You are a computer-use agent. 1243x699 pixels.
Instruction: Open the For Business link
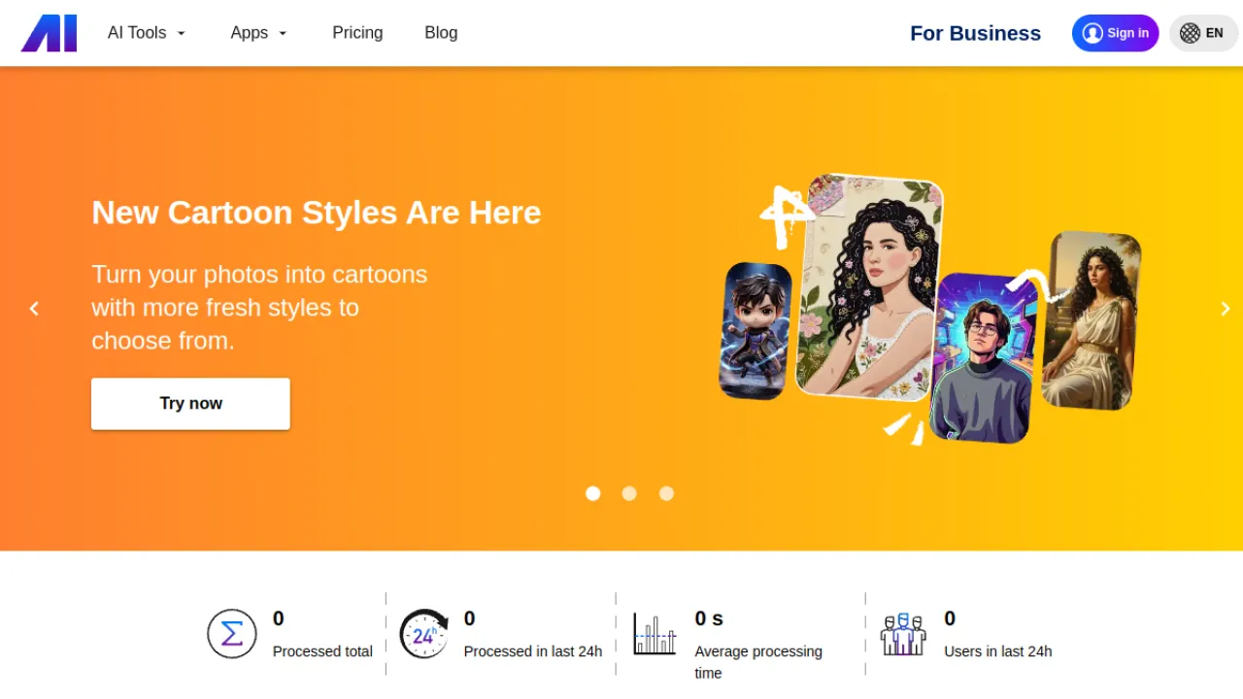tap(975, 33)
